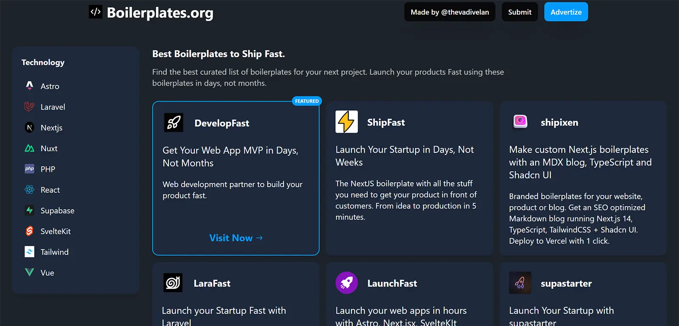Click the Nextjs N logo icon
Image resolution: width=679 pixels, height=326 pixels.
(29, 127)
